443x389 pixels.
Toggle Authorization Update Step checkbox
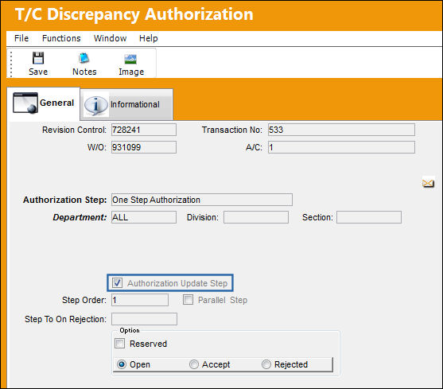tap(117, 282)
